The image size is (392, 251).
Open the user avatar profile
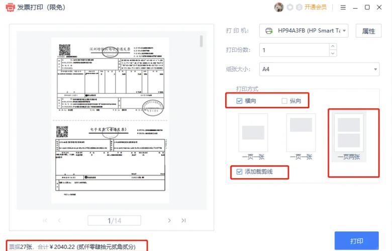click(279, 7)
